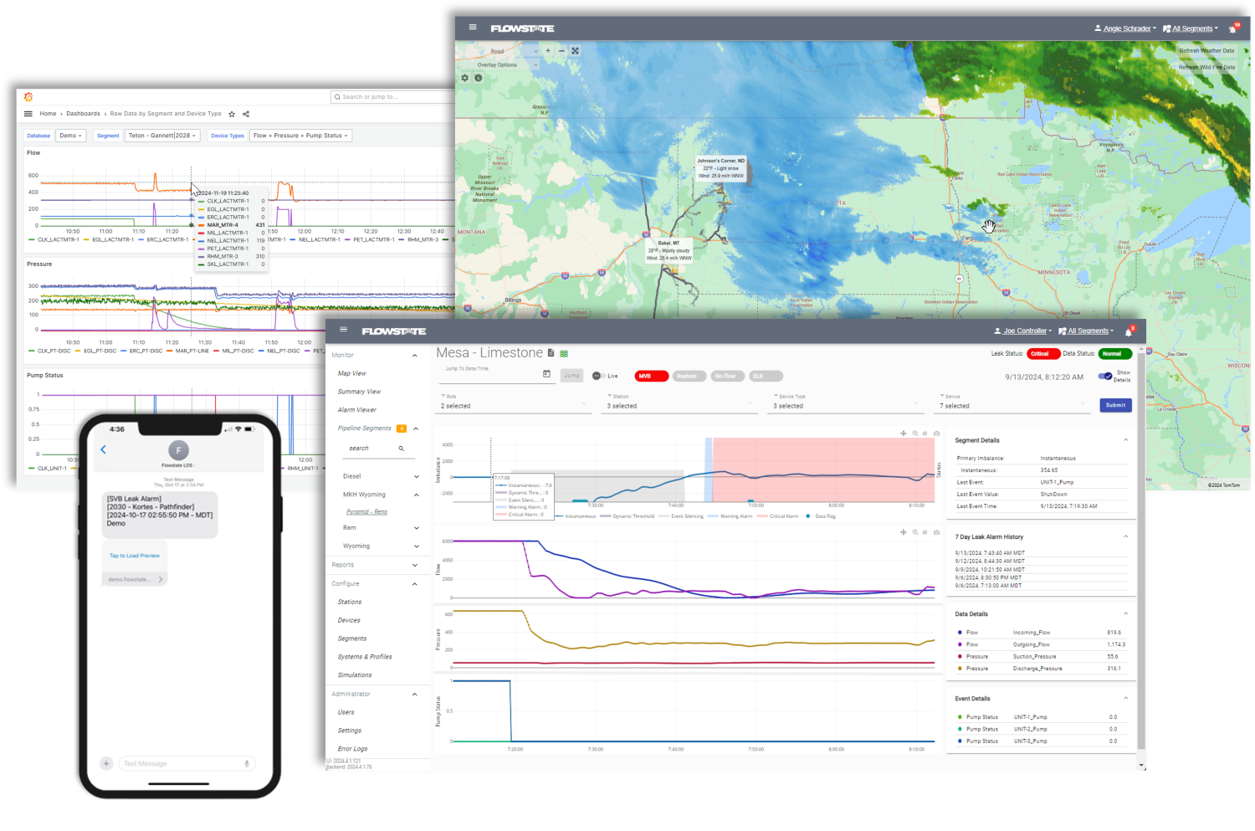Open hamburger menu in Mesa - Limestone window

343,331
